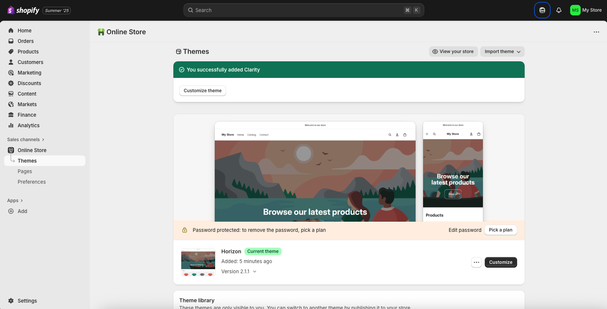Click the Summer '25 edition badge
This screenshot has height=309, width=607.
[x=57, y=11]
